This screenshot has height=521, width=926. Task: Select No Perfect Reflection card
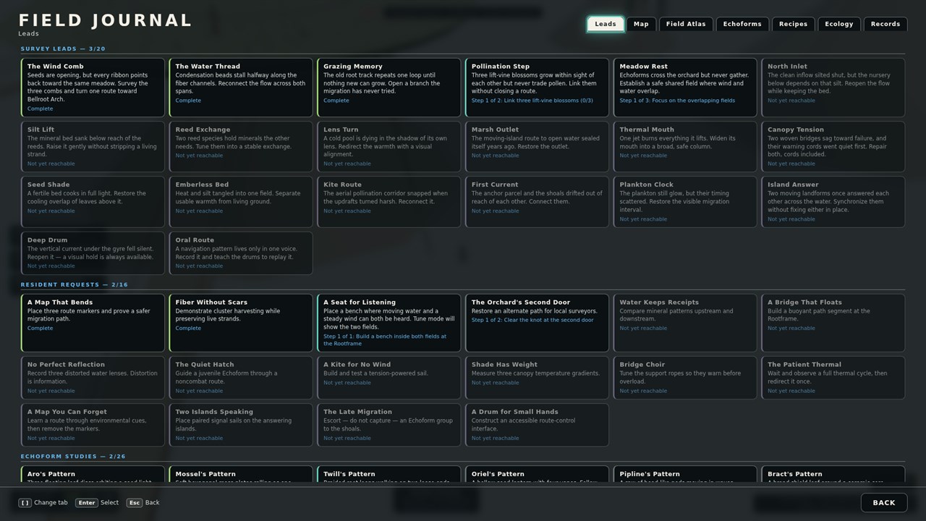click(x=93, y=378)
